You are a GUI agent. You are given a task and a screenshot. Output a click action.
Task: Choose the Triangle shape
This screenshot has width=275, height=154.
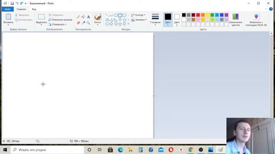(x=111, y=20)
